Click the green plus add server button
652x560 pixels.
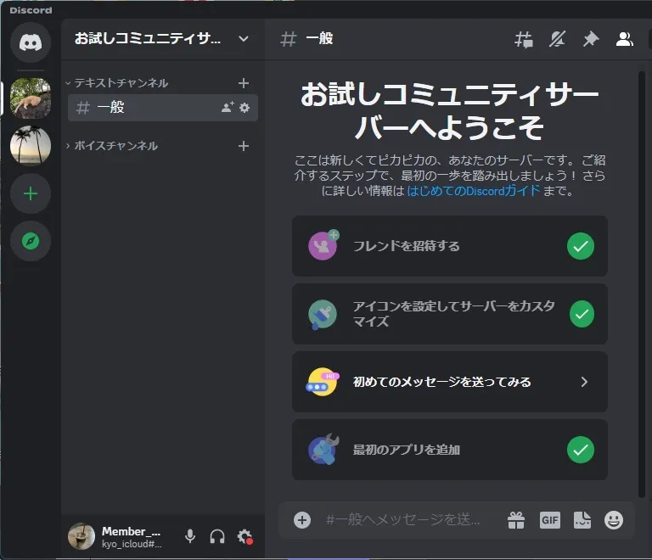coord(31,193)
